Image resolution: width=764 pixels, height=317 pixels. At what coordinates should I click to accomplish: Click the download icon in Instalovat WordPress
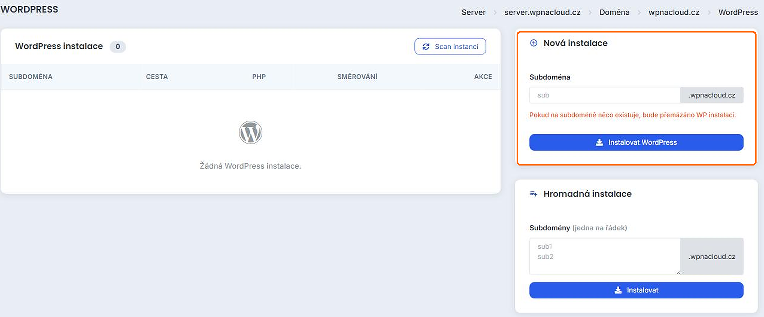(599, 142)
